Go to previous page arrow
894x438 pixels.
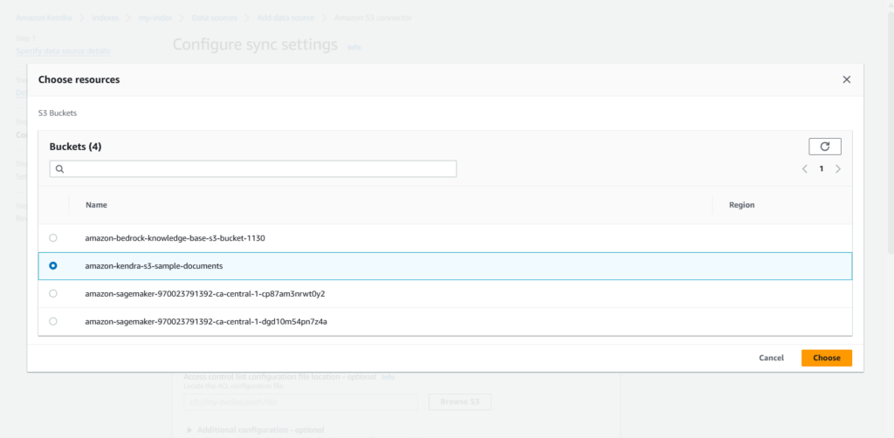click(x=804, y=168)
